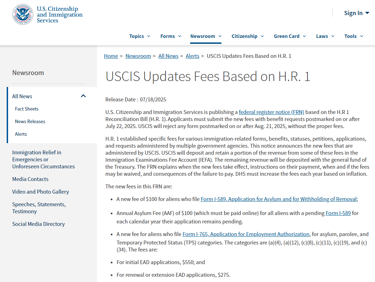Image resolution: width=375 pixels, height=282 pixels.
Task: Expand the Topics menu
Action: point(140,36)
